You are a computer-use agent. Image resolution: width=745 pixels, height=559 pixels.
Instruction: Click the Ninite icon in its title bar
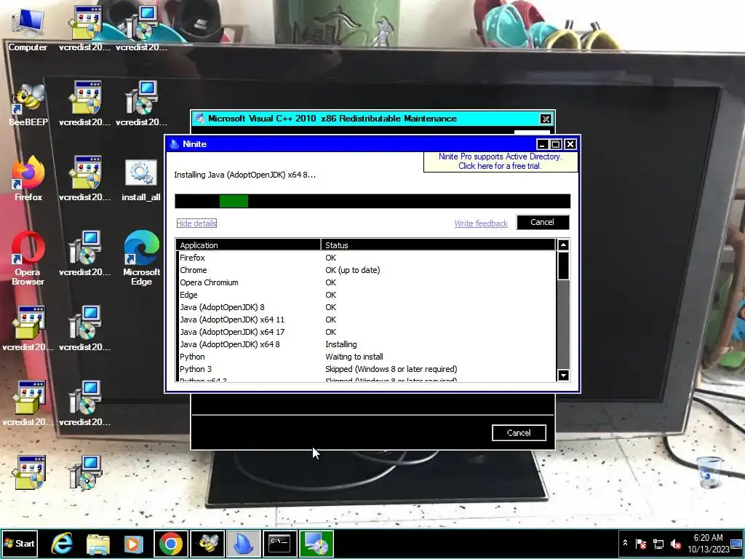[x=175, y=144]
